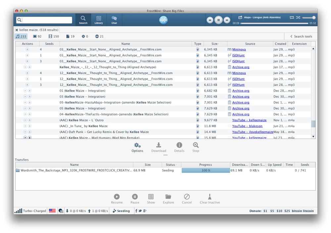This screenshot has width=331, height=233.
Task: Sort results by Seeds column
Action: click(x=49, y=44)
